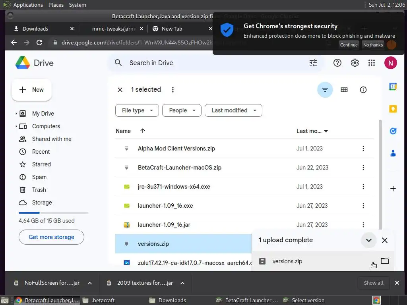Open 2009 textures jar download options chevron
Screen dimensions: 407x305
click(x=182, y=283)
